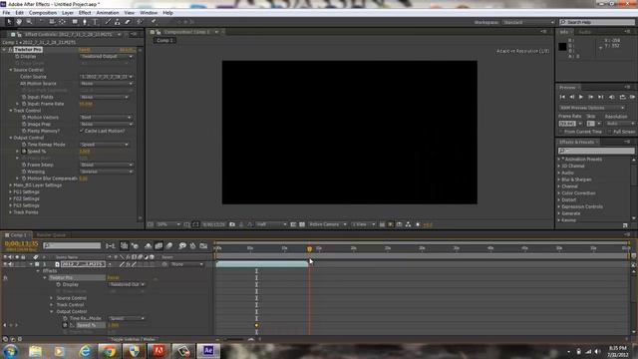This screenshot has height=359, width=638.
Task: Expand the Track Points group
Action: tap(11, 212)
